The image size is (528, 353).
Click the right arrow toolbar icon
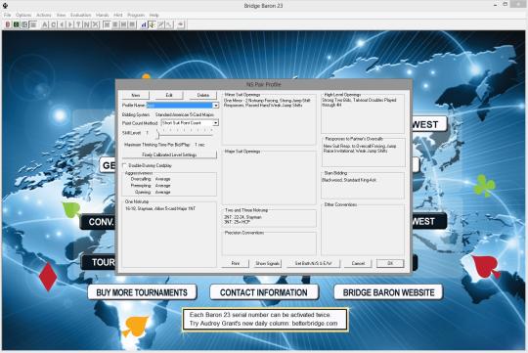(70, 24)
